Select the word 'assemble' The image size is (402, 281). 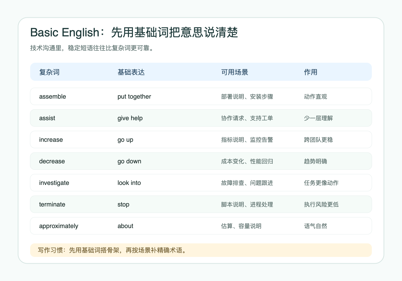[x=53, y=97]
